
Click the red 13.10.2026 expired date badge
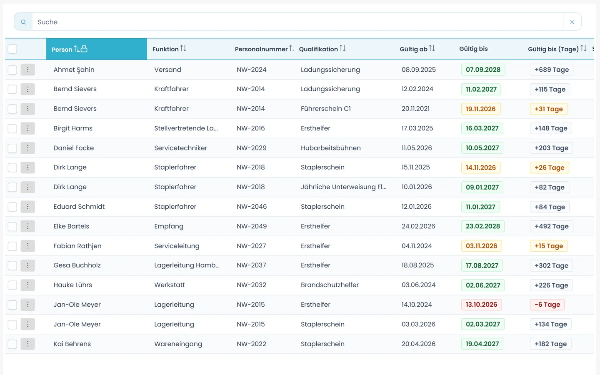click(x=481, y=305)
